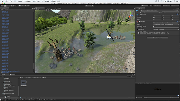This screenshot has height=101, width=180.
Task: Pick Controller object via circle selector
Action: [x=179, y=23]
